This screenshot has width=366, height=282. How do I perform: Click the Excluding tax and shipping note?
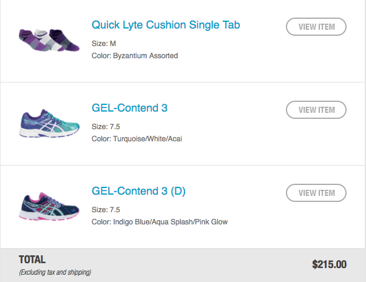coord(55,272)
